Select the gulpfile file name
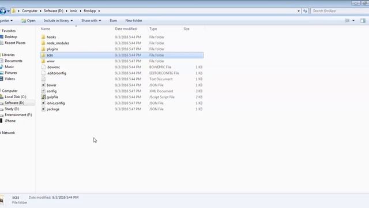369x208 pixels. pos(52,97)
